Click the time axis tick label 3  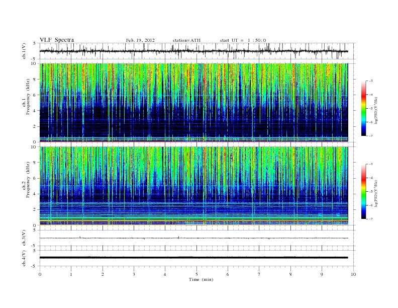click(134, 274)
